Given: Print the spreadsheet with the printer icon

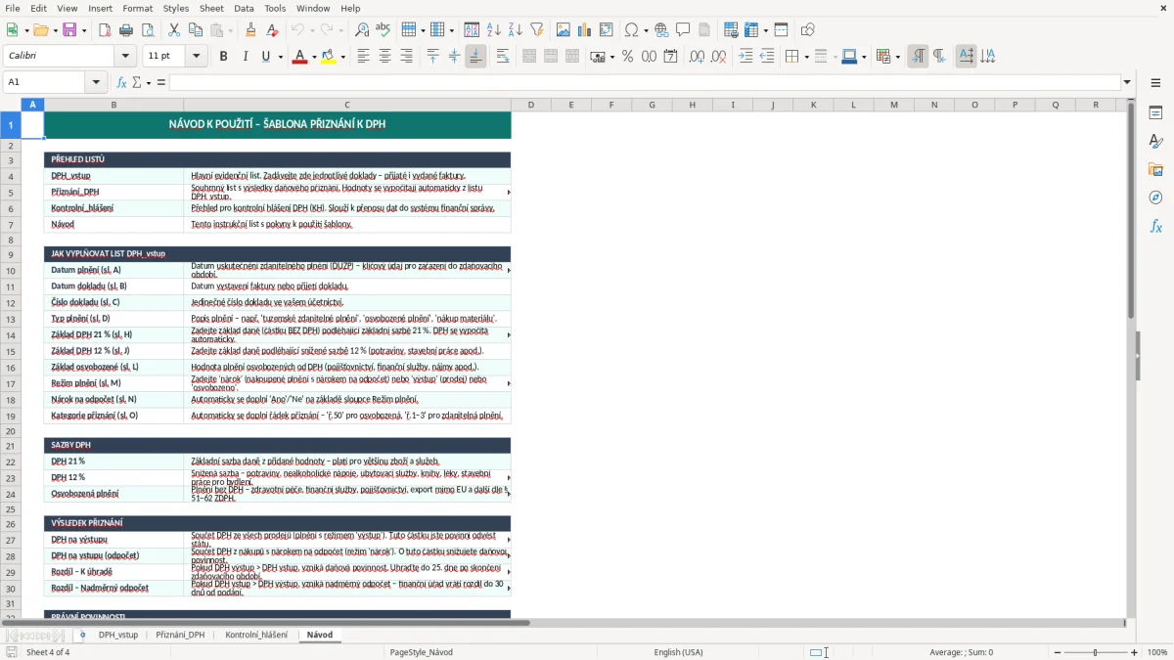Looking at the screenshot, I should pyautogui.click(x=126, y=30).
